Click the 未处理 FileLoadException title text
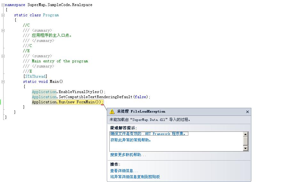Screen dimensions: 307x182 click(141, 112)
